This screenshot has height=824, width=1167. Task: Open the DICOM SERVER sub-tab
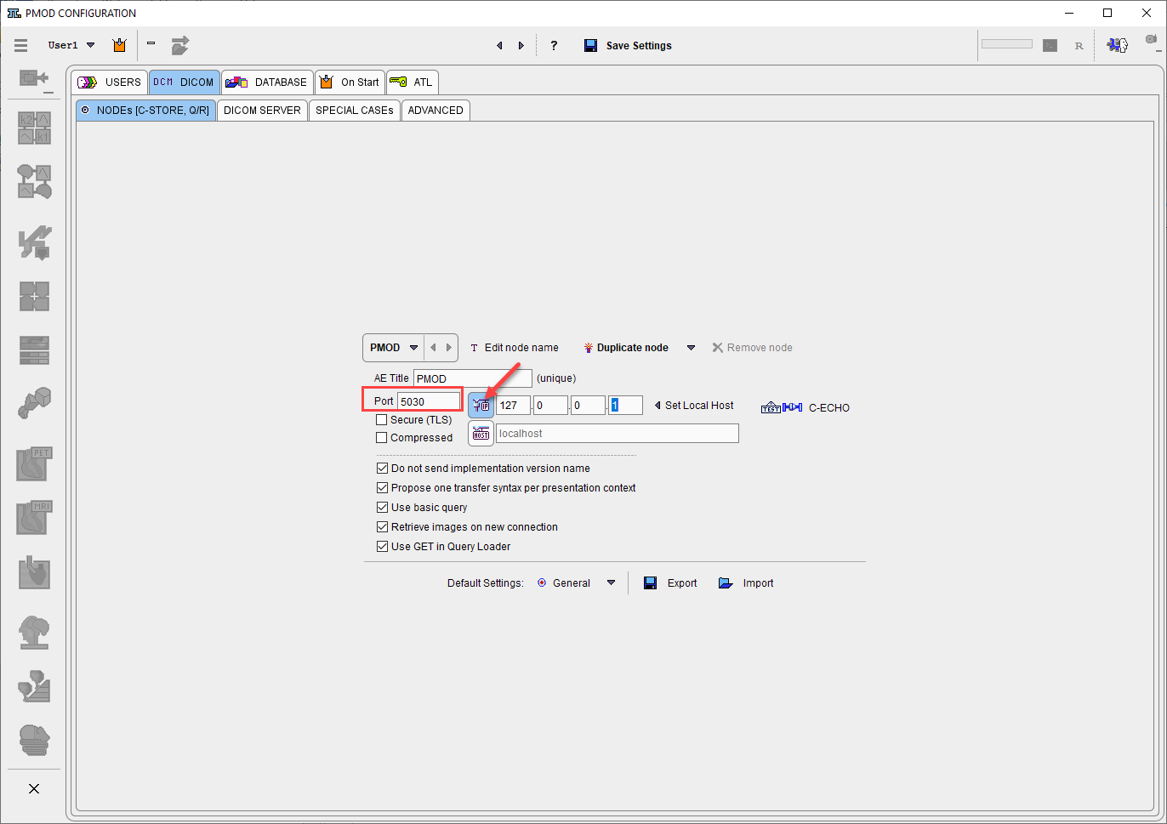(262, 111)
